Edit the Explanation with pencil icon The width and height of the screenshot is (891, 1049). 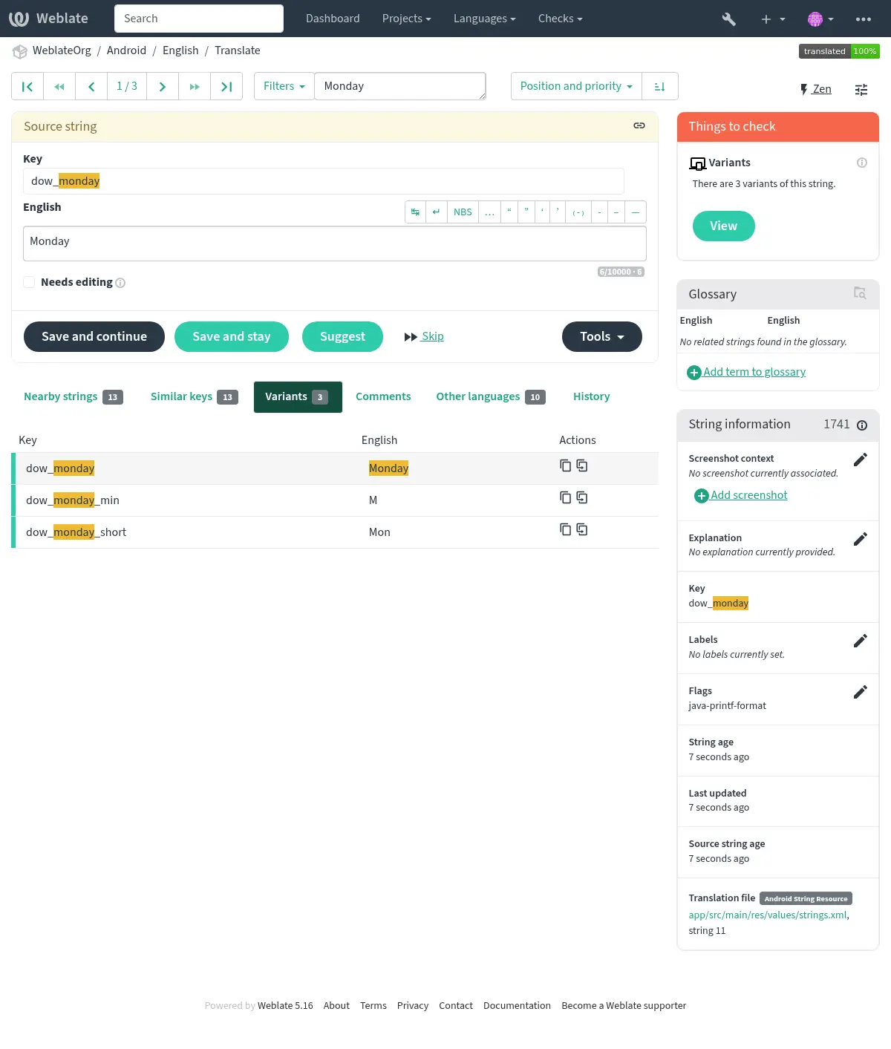point(860,539)
